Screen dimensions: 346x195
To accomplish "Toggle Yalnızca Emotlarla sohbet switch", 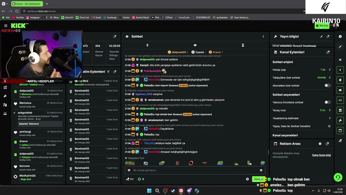I will point(327,102).
